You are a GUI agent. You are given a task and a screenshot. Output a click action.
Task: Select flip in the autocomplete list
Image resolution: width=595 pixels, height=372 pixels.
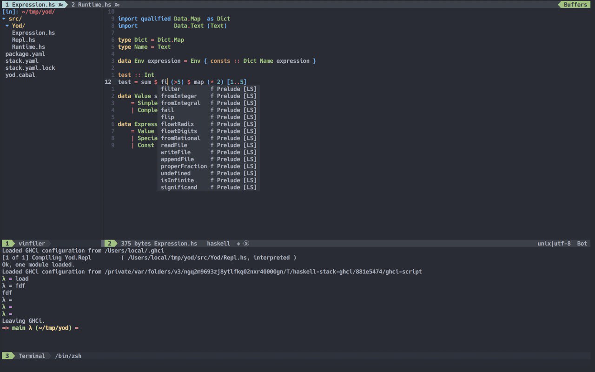[x=167, y=117]
